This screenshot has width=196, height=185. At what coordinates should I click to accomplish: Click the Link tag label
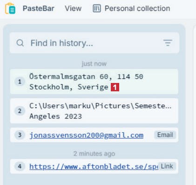point(167,166)
